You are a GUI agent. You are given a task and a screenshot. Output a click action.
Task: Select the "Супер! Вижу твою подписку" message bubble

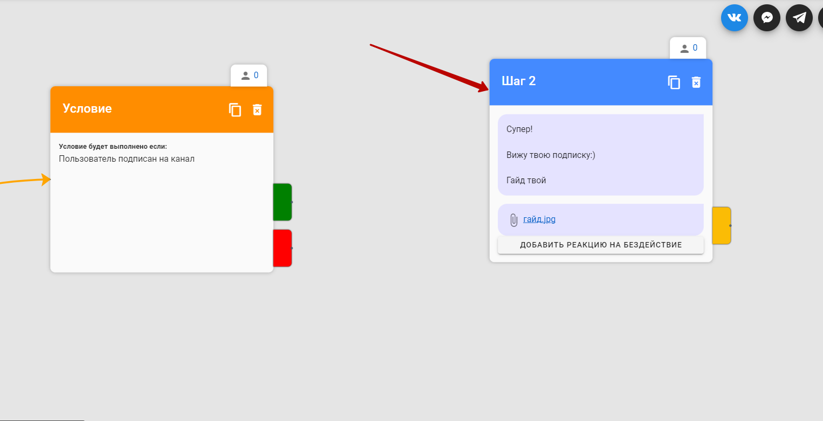tap(600, 155)
